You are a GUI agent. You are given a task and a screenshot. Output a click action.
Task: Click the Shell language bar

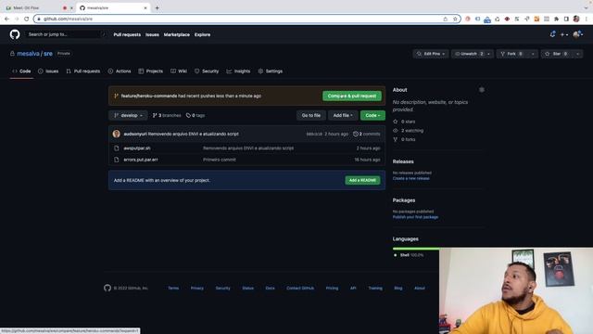point(416,249)
